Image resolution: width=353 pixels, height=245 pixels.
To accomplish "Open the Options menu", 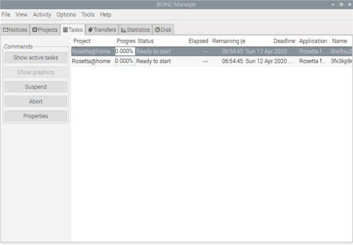I will tap(66, 15).
